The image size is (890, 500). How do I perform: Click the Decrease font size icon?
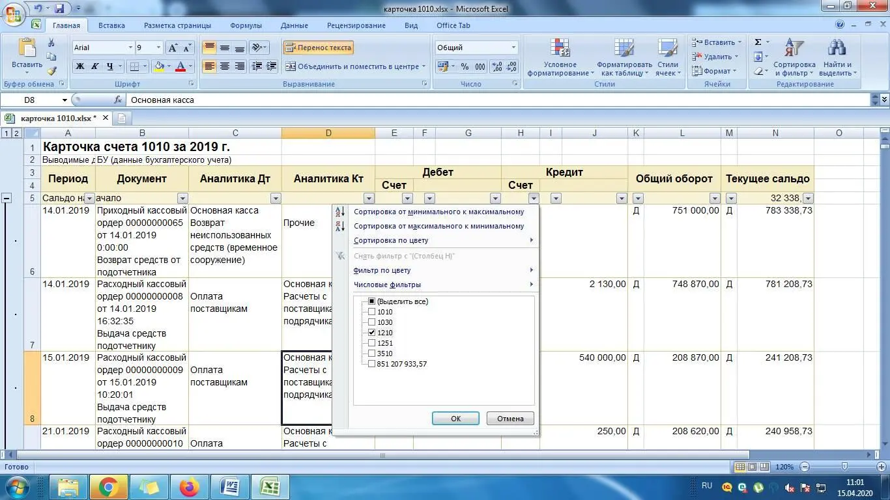[187, 48]
